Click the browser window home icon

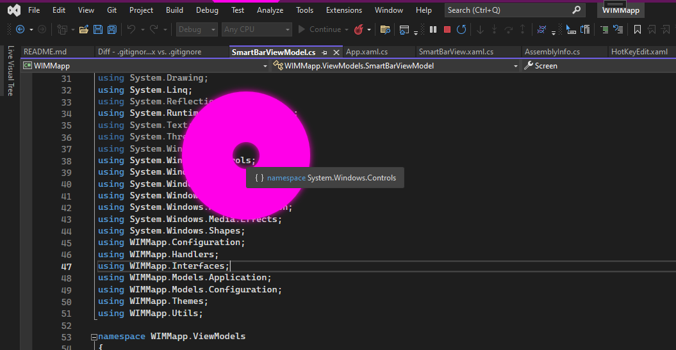click(404, 29)
